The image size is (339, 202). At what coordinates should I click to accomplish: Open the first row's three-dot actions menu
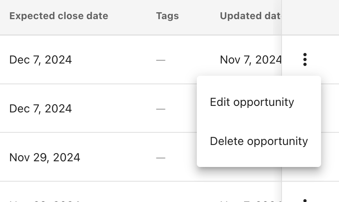pyautogui.click(x=305, y=60)
